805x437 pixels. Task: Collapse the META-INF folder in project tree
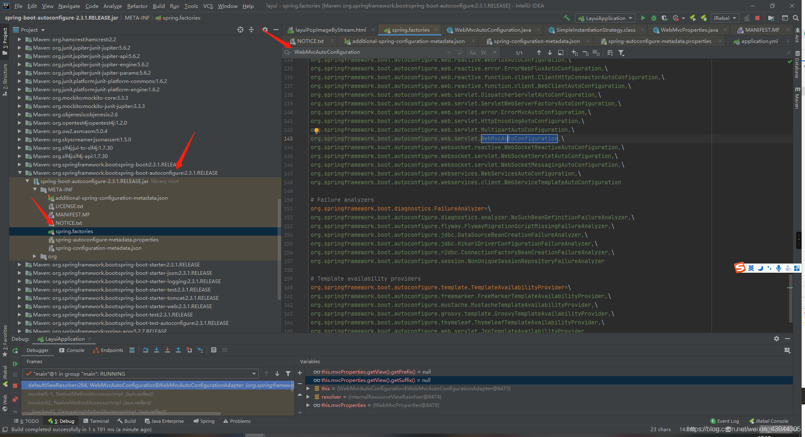[35, 189]
